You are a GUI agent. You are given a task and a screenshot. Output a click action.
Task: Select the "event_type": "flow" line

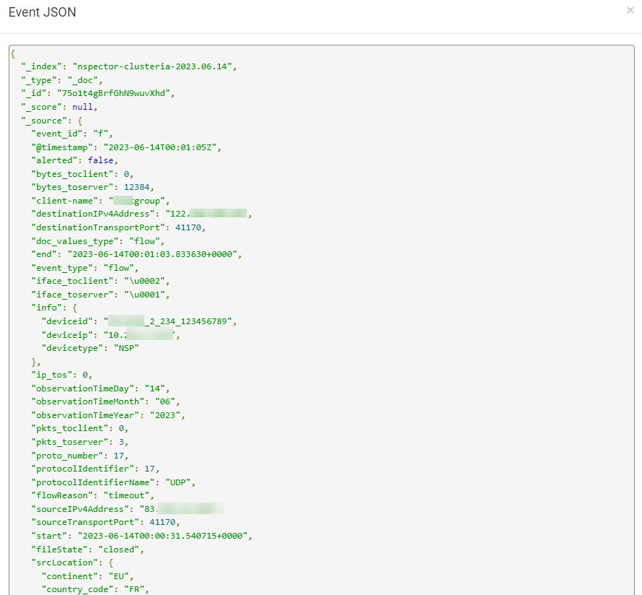pos(84,268)
